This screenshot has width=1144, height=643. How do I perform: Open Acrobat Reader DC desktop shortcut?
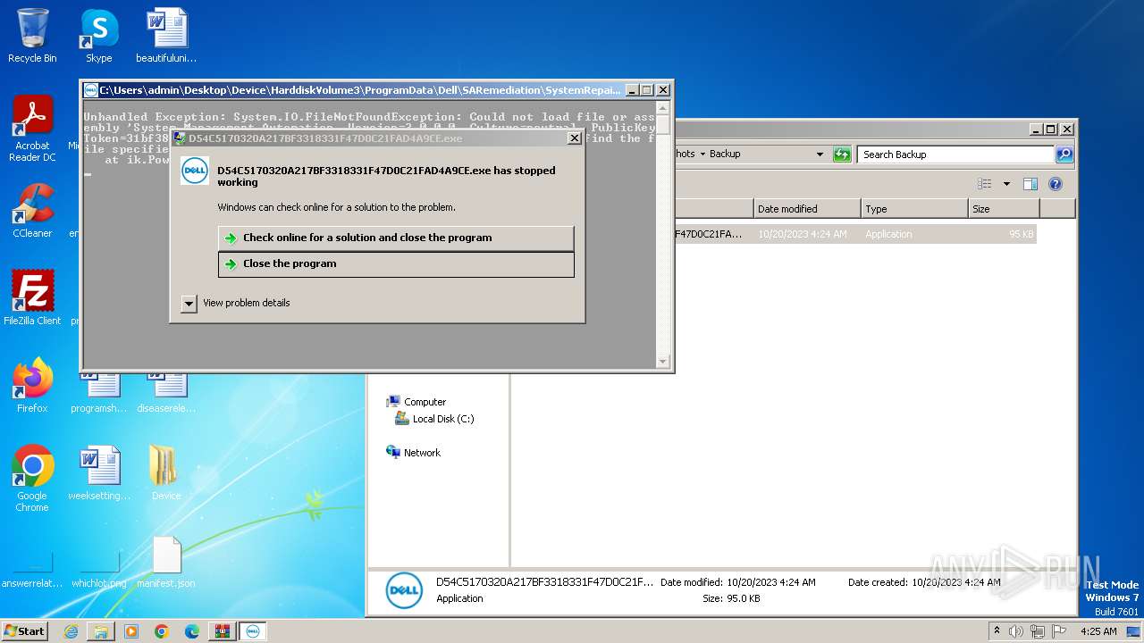coord(32,128)
